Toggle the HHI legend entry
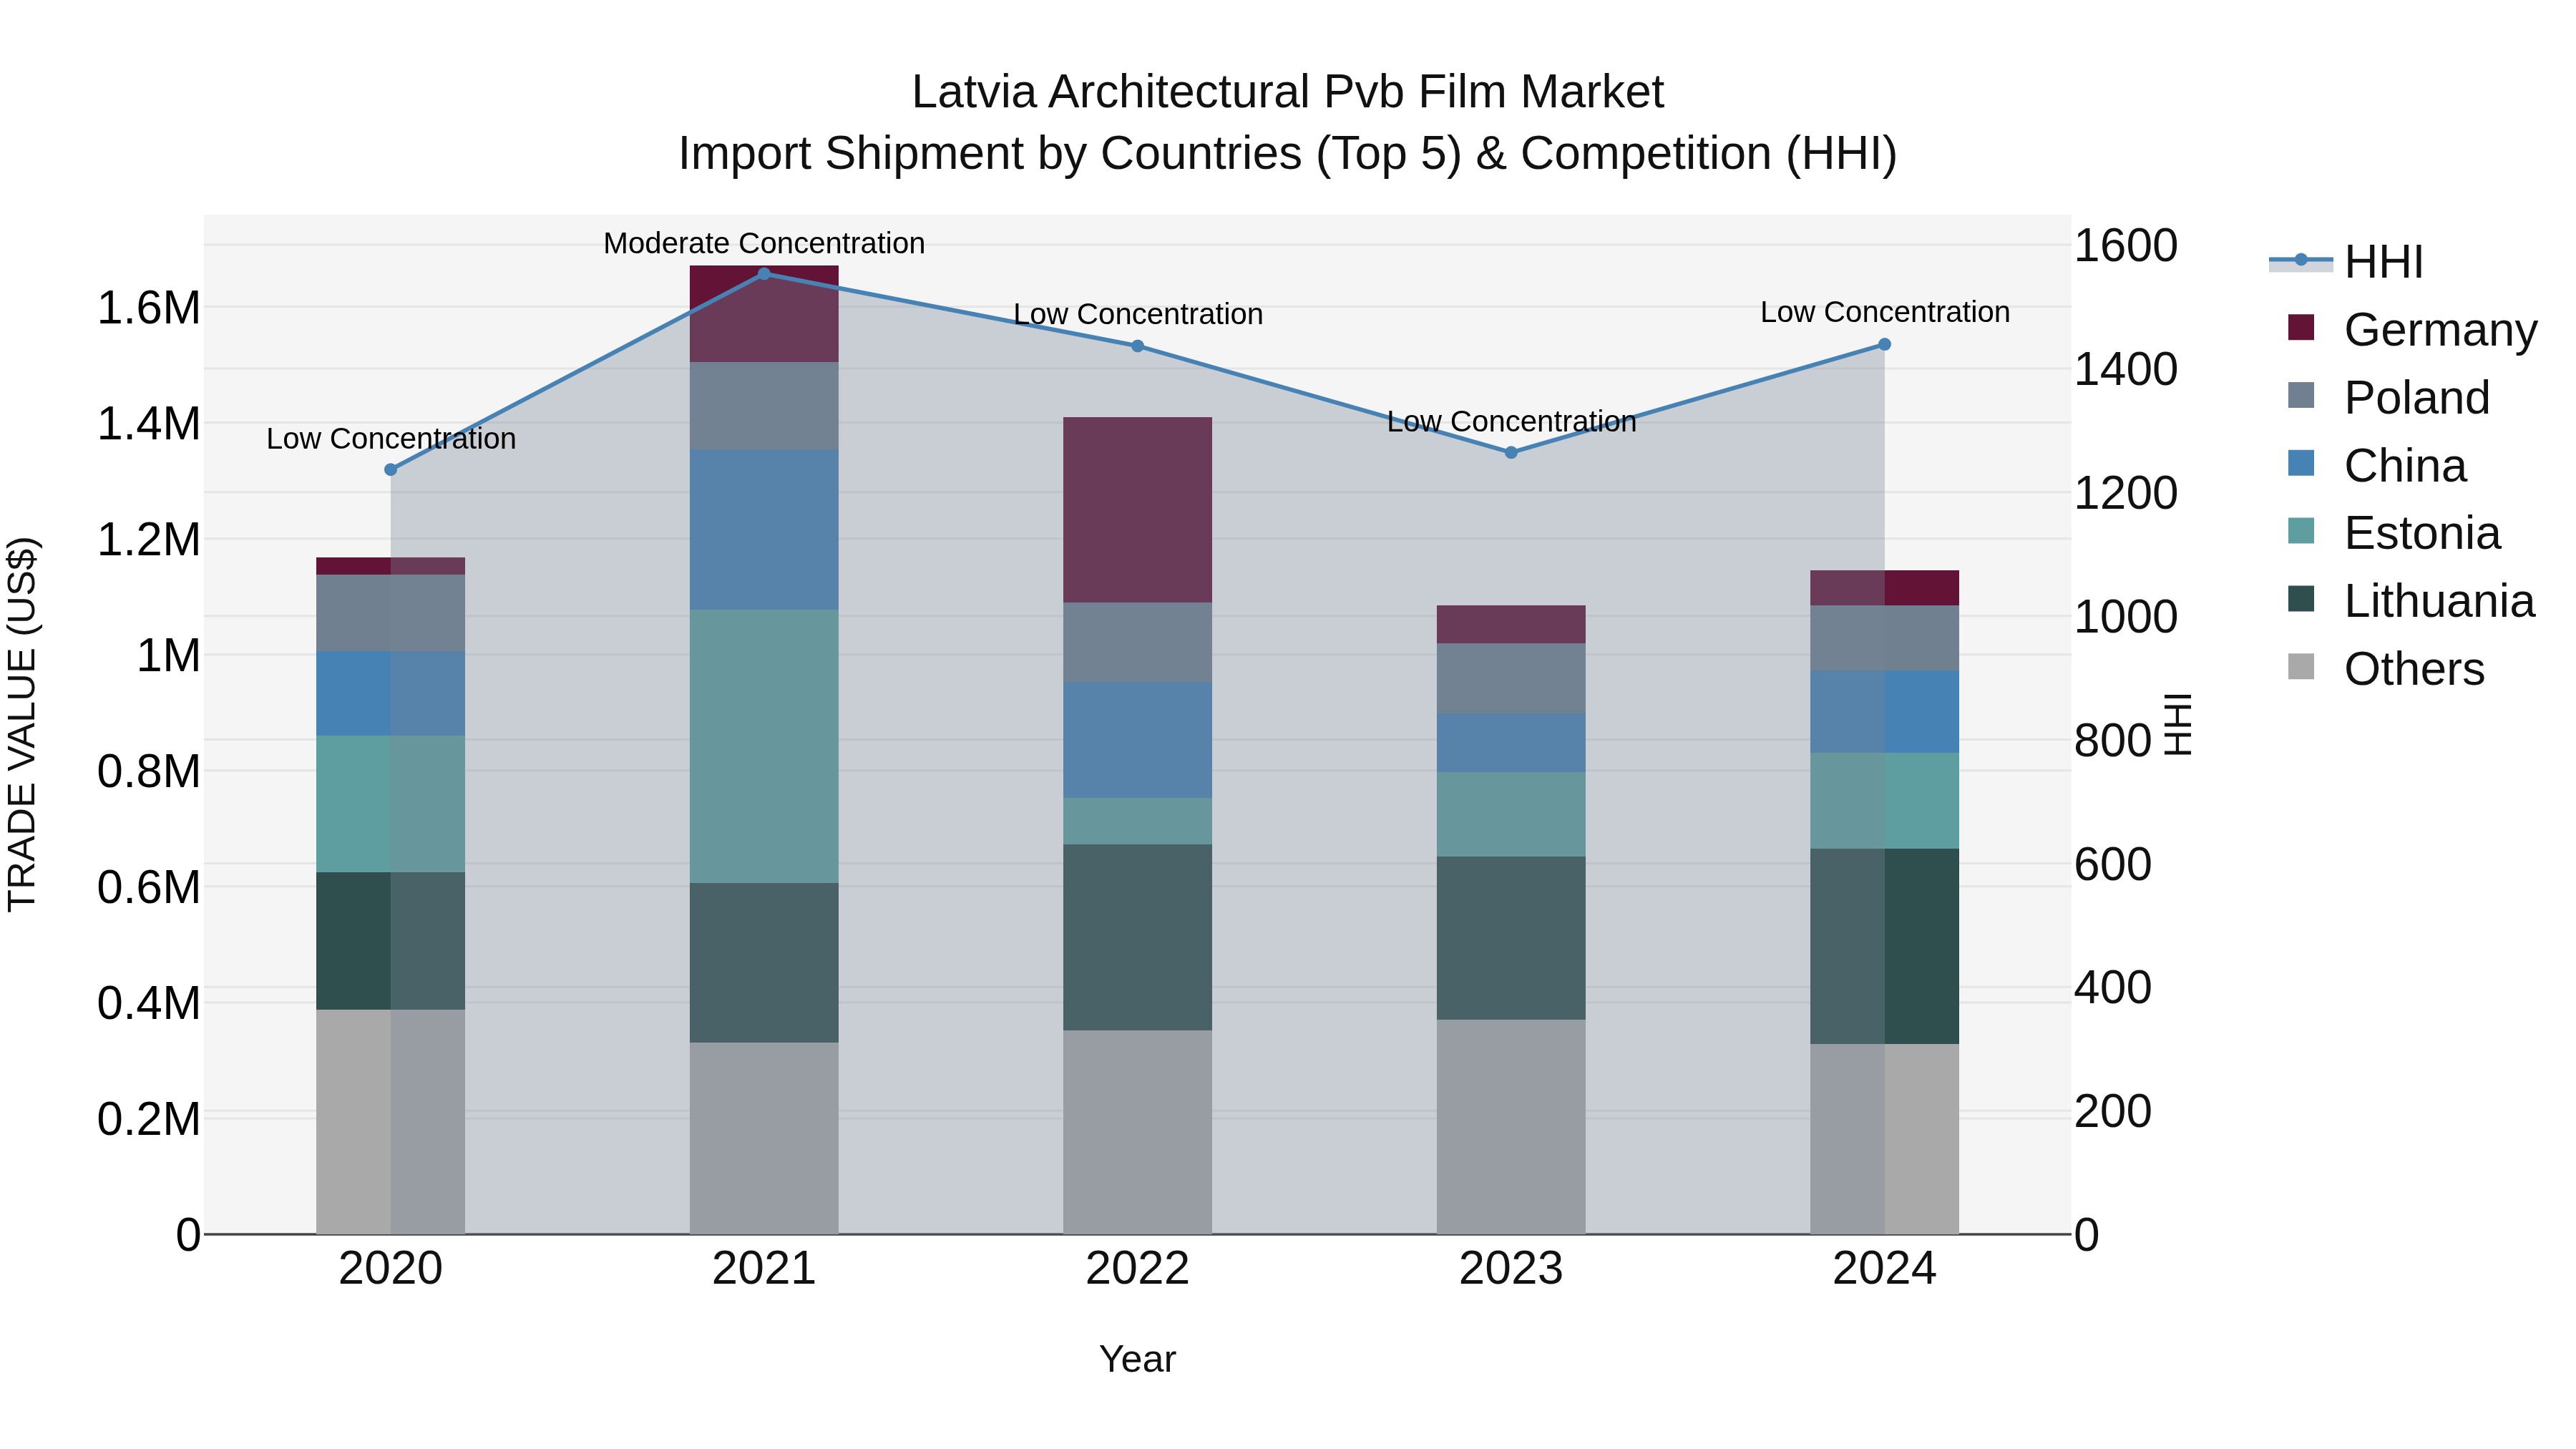Image resolution: width=2576 pixels, height=1449 pixels. pos(2346,262)
